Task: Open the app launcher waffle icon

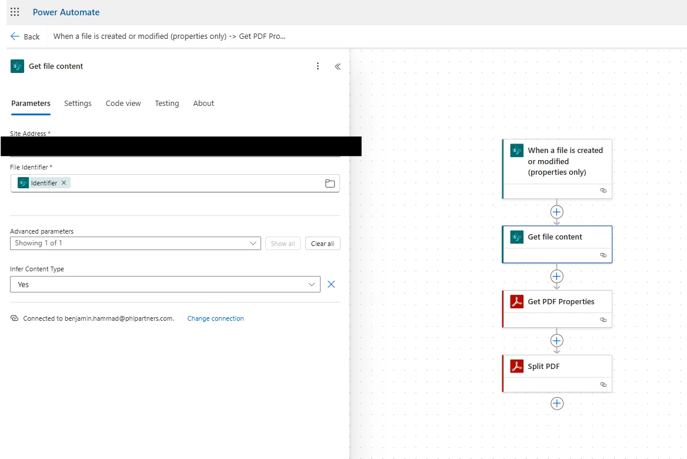Action: point(15,12)
